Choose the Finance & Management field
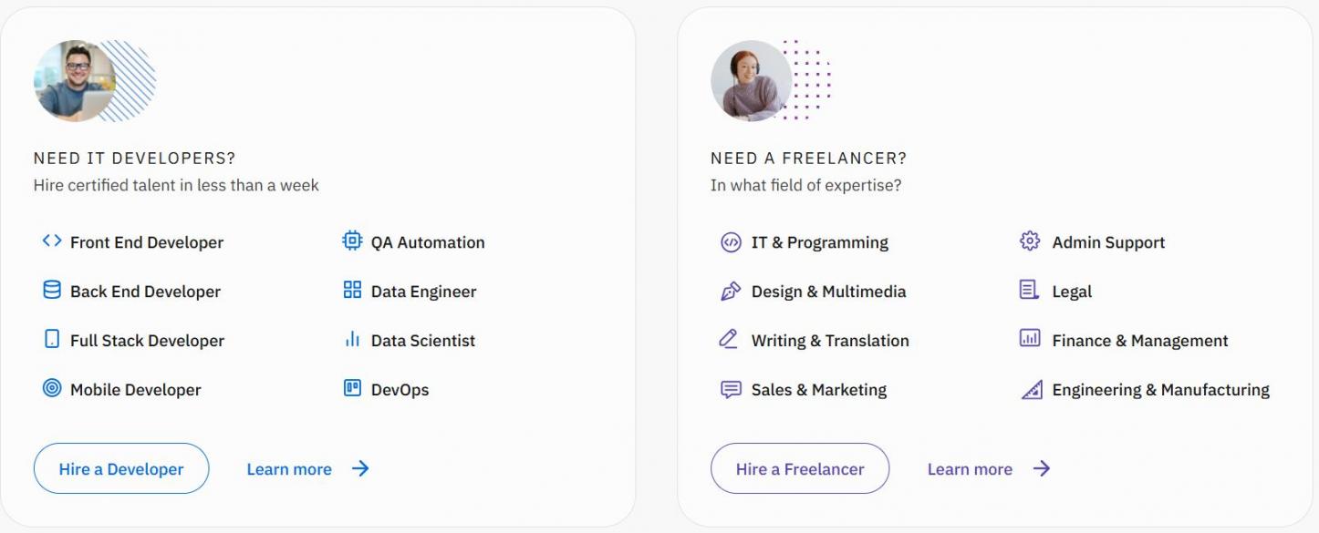Screen dimensions: 1319x533 [x=1140, y=341]
